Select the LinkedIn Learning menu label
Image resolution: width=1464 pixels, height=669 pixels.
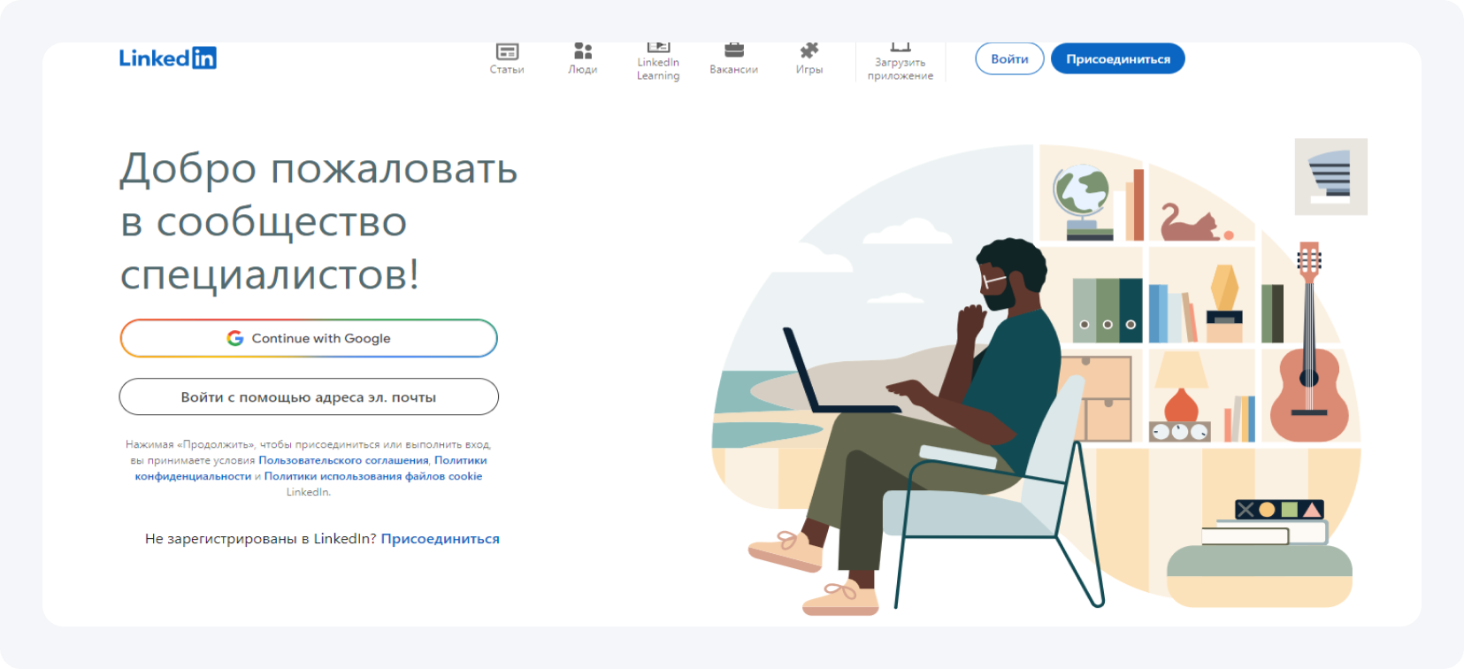658,69
